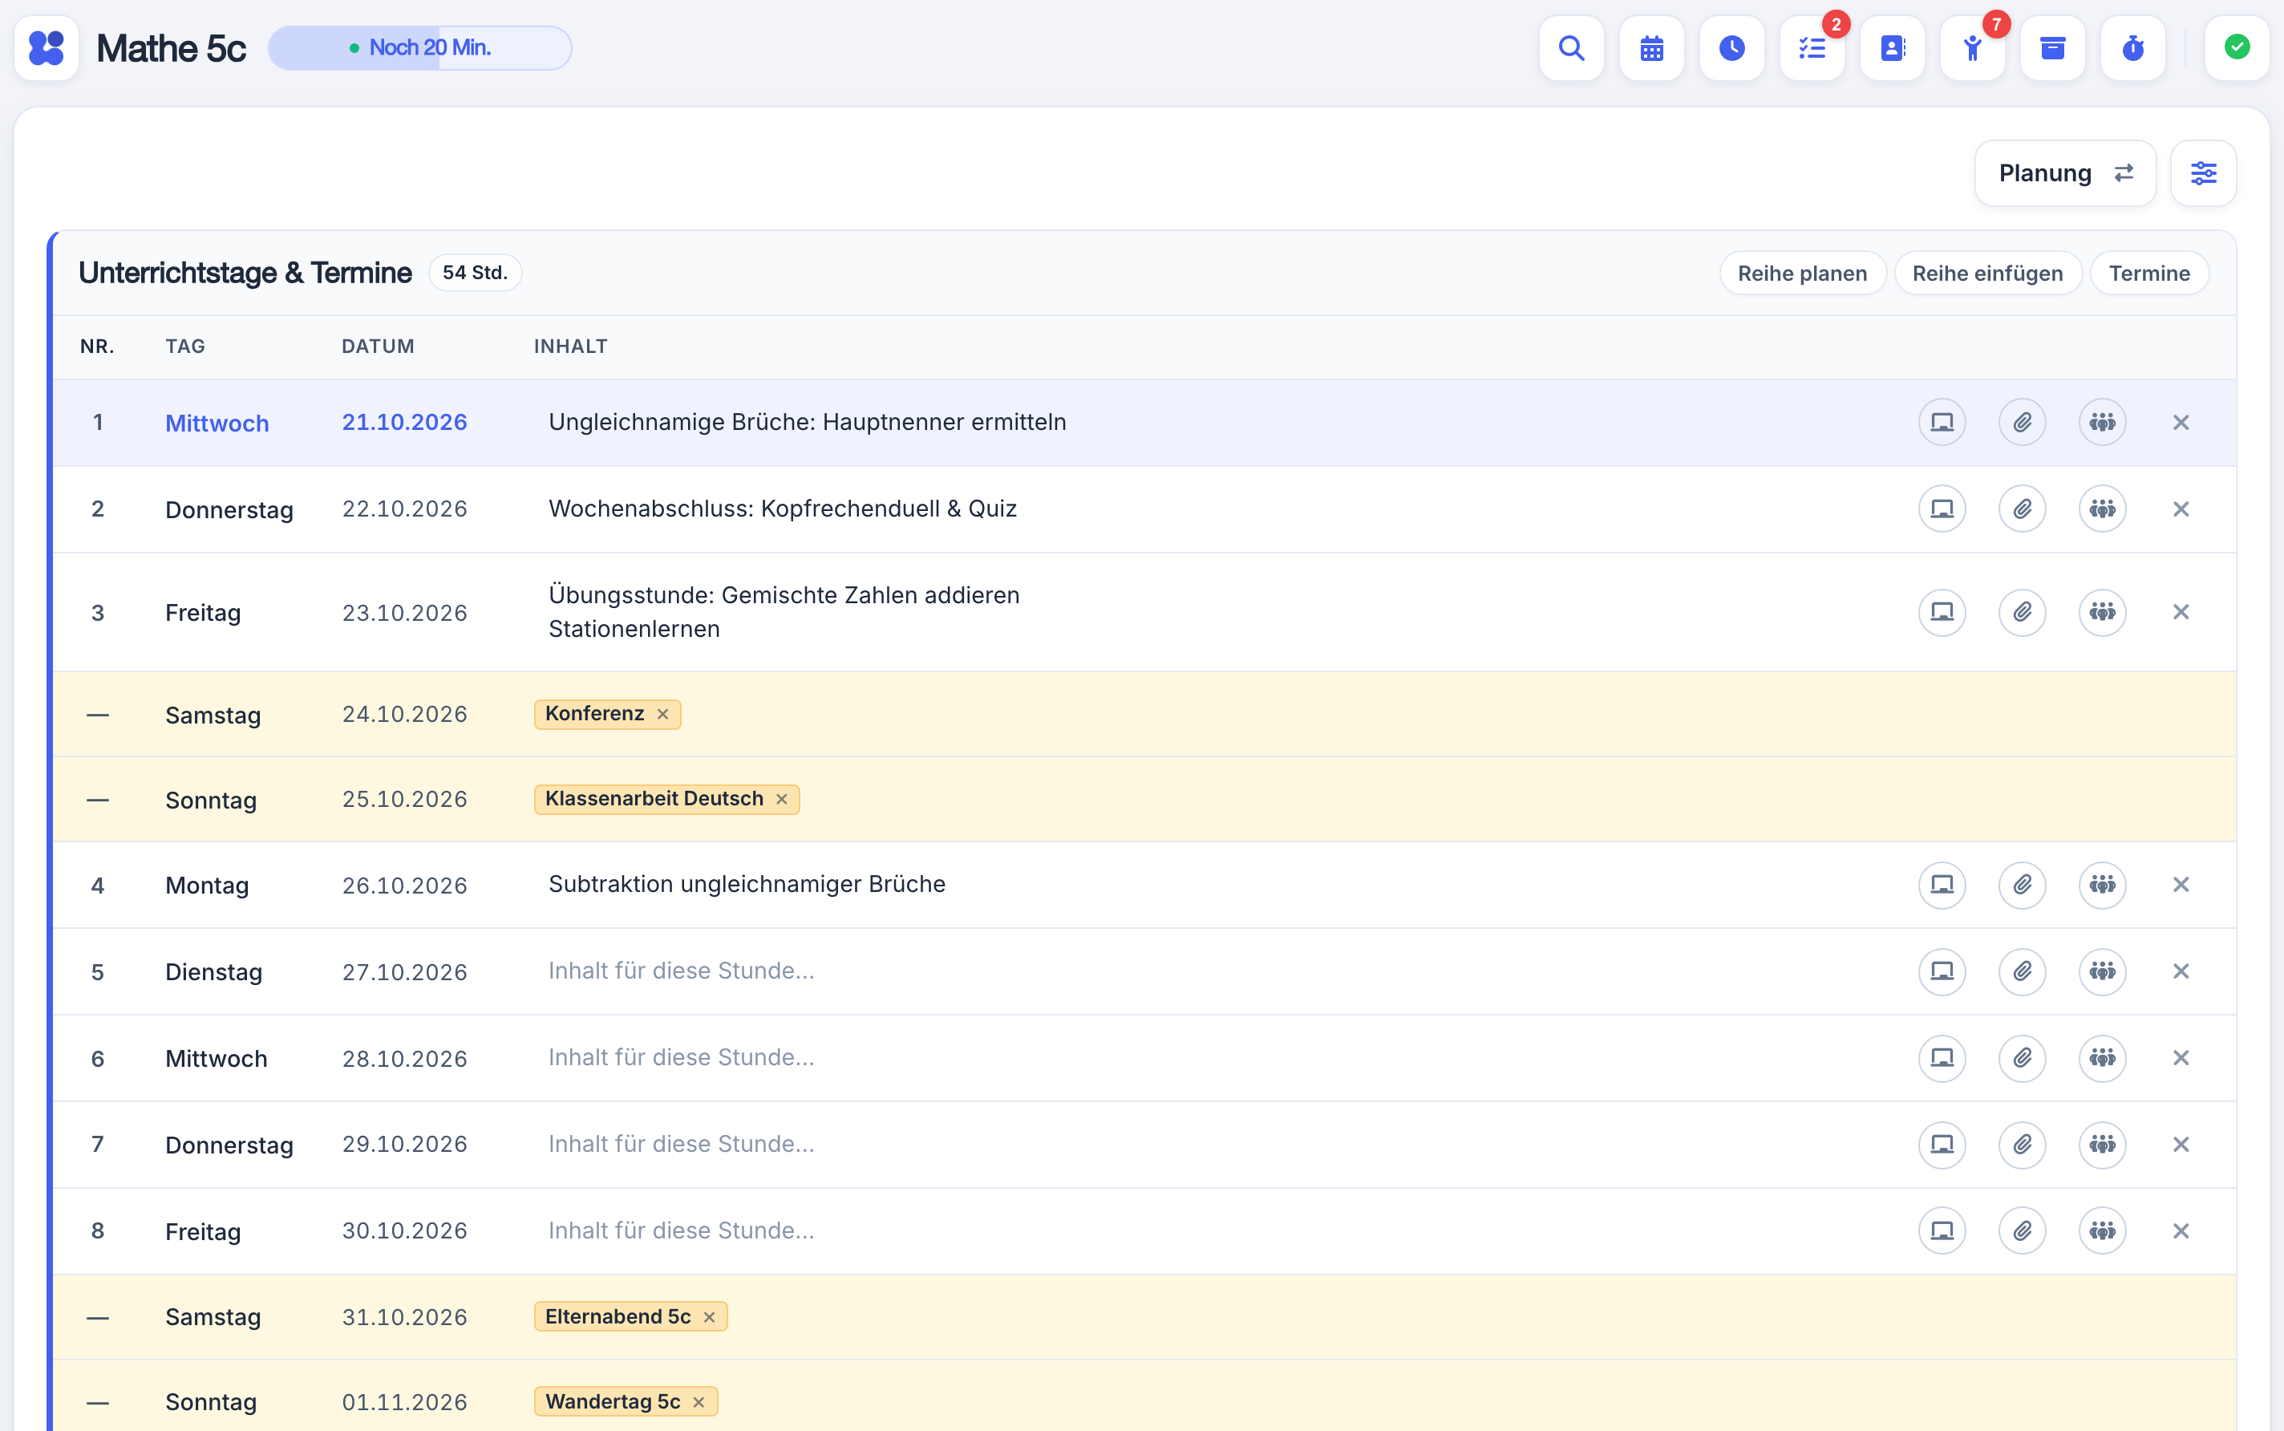This screenshot has height=1431, width=2284.
Task: Open the archive box icon
Action: 2052,48
